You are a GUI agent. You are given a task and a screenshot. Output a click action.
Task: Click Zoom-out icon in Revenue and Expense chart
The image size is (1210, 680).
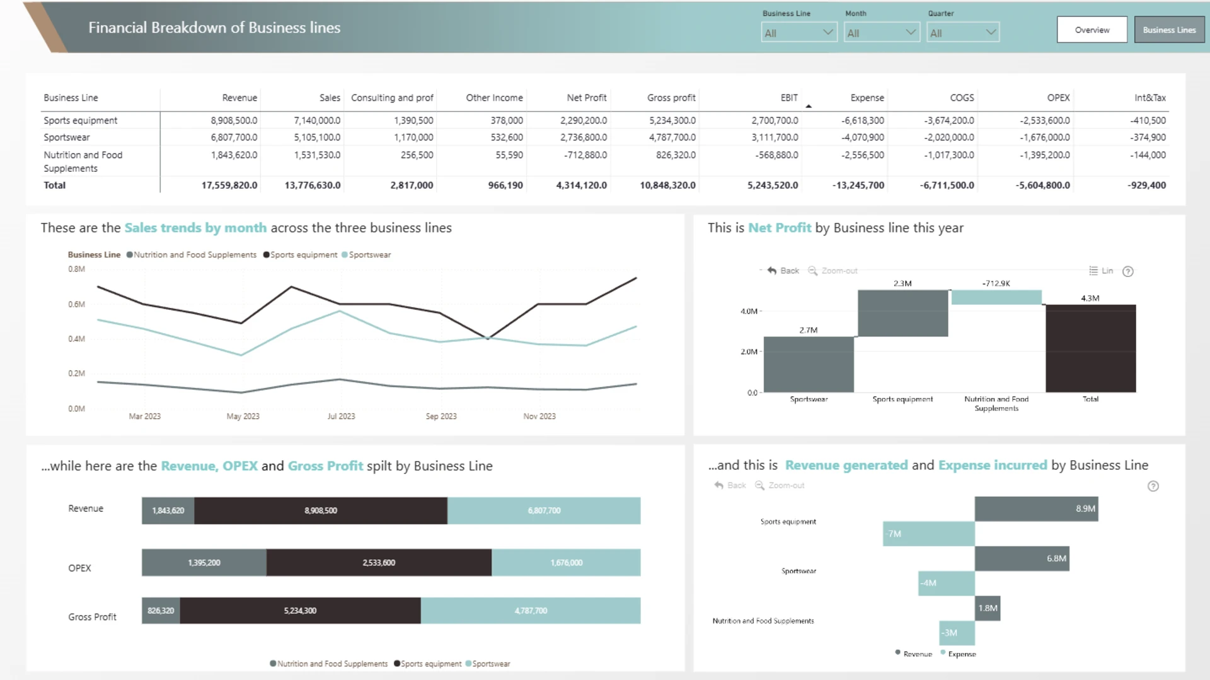760,485
